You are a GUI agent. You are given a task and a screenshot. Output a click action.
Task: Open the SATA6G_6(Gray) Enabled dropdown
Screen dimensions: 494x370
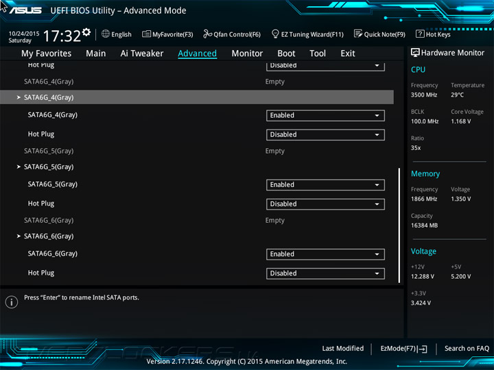click(325, 254)
